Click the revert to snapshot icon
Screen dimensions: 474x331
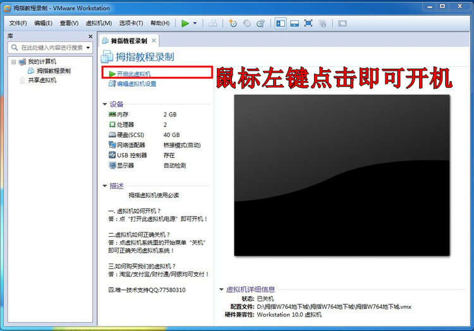coord(246,23)
